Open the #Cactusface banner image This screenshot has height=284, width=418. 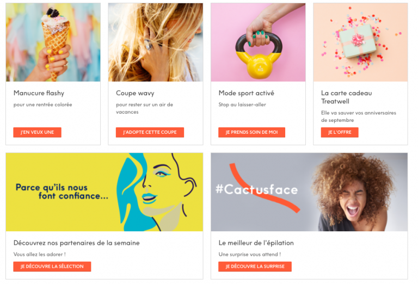309,192
